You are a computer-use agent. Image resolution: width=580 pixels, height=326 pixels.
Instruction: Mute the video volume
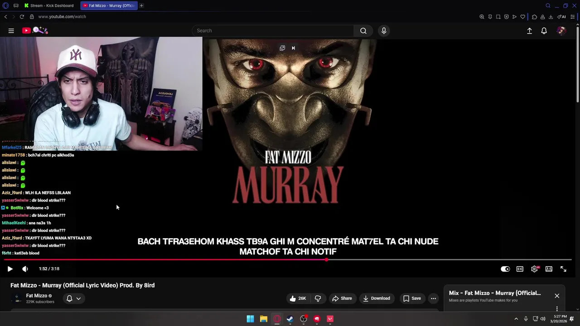[x=25, y=269]
